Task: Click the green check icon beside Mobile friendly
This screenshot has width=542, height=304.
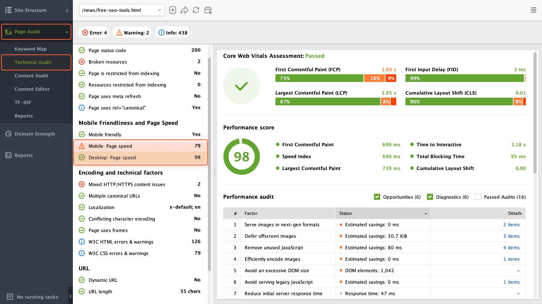Action: [x=82, y=134]
